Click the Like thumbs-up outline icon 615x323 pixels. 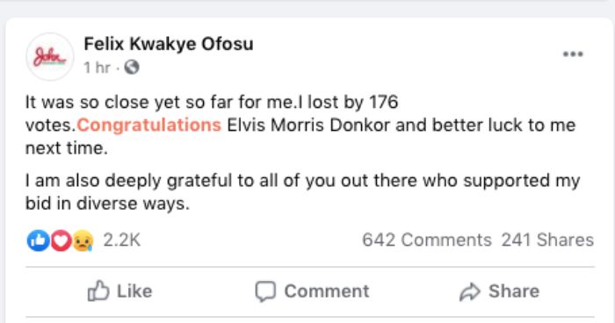[98, 291]
